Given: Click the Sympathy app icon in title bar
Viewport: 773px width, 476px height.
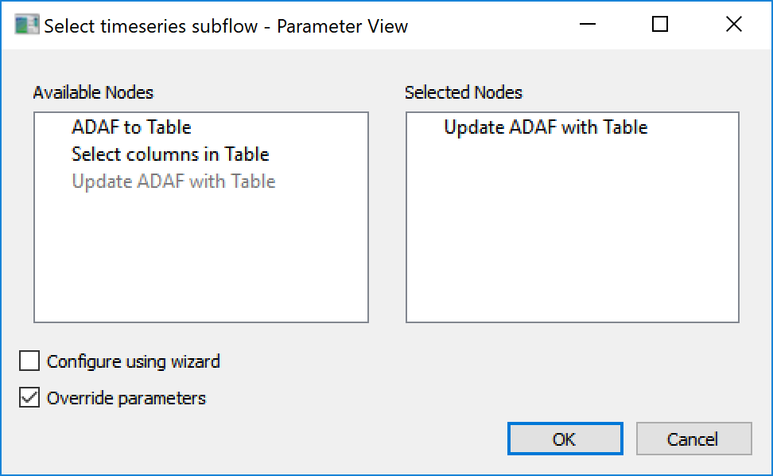Looking at the screenshot, I should (27, 25).
